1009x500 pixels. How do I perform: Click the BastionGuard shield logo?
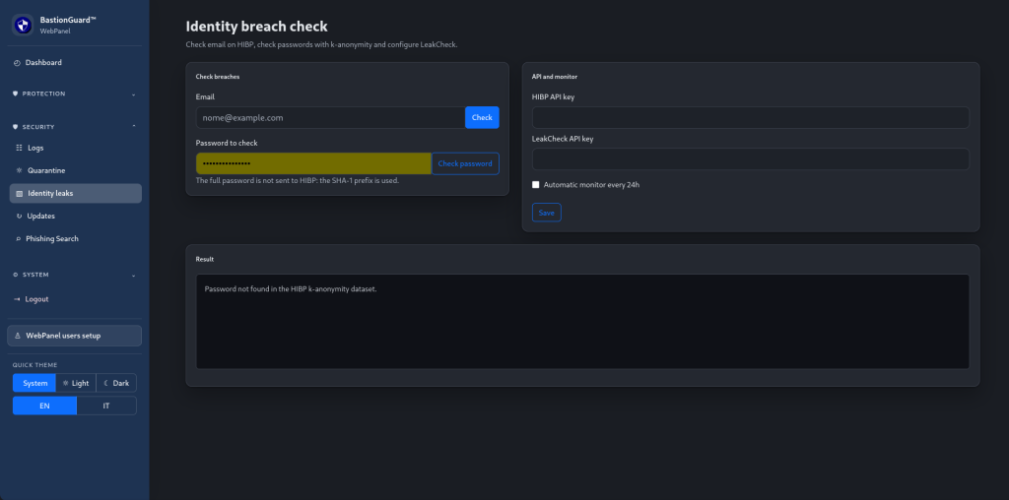[24, 25]
